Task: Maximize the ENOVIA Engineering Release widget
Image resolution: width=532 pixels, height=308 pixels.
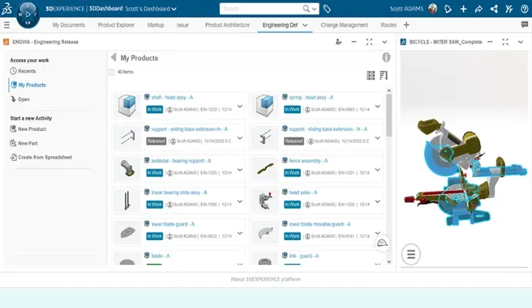Action: coord(369,42)
